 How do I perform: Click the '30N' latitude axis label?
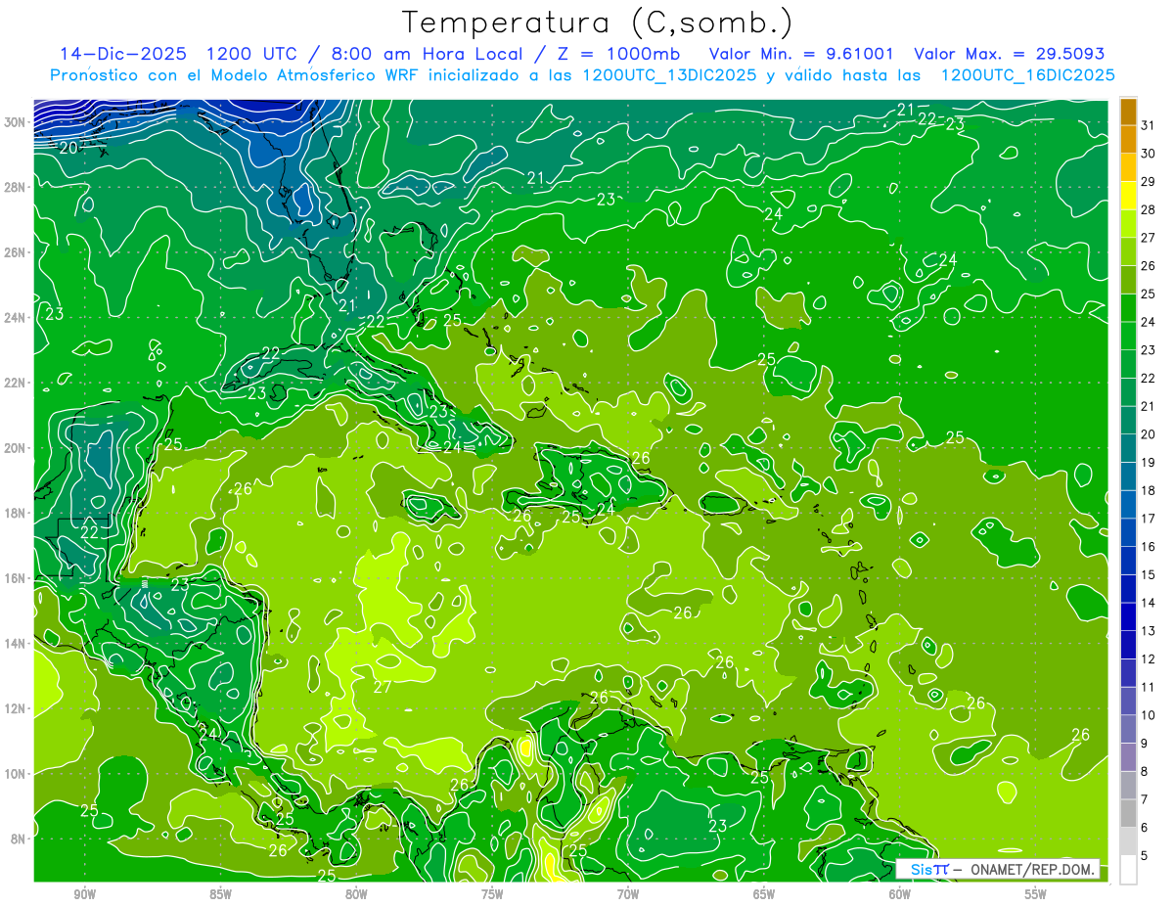(x=17, y=121)
